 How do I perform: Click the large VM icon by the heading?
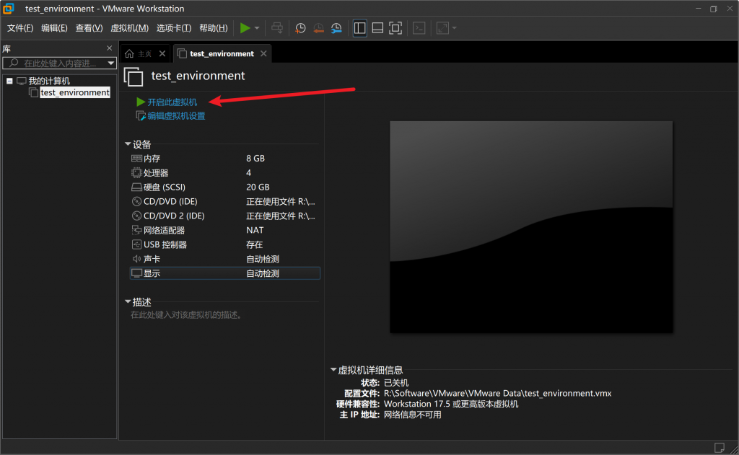[134, 76]
